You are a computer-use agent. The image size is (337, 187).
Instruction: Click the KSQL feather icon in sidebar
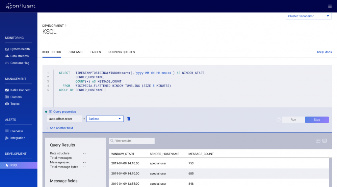coord(7,165)
